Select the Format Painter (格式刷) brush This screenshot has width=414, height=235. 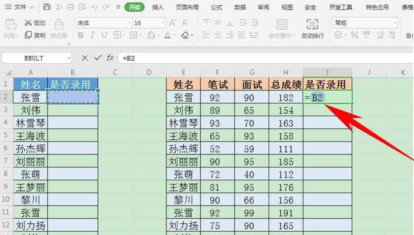click(x=59, y=29)
